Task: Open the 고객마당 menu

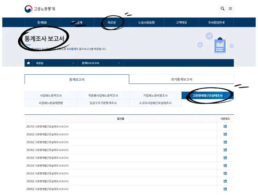Action: (x=181, y=22)
